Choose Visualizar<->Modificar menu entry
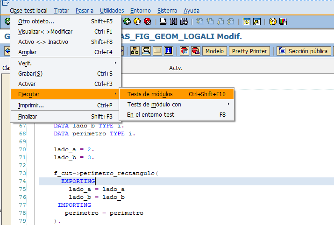The image size is (334, 225). pos(65,31)
